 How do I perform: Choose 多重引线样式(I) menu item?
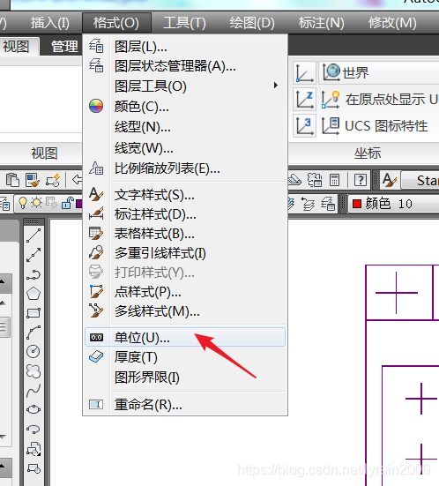coord(185,253)
